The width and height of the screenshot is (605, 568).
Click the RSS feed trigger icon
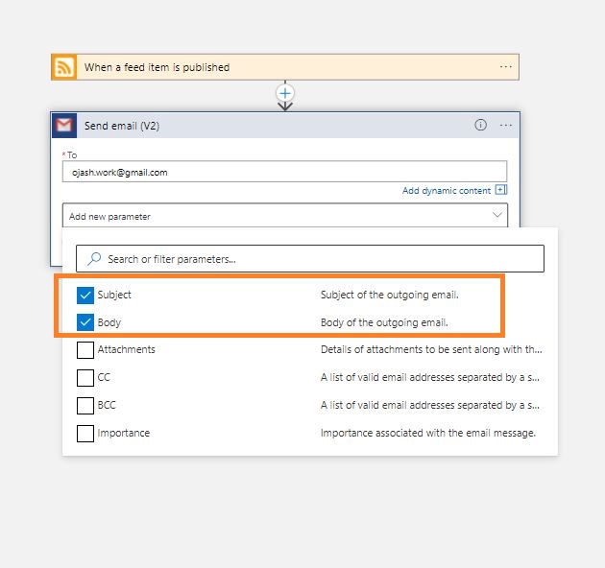(x=64, y=67)
